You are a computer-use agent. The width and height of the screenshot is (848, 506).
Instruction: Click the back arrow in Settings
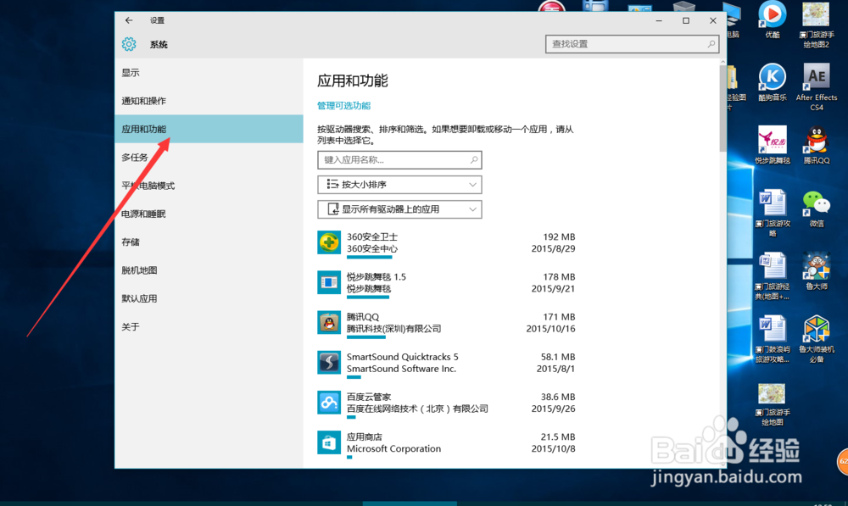(129, 20)
